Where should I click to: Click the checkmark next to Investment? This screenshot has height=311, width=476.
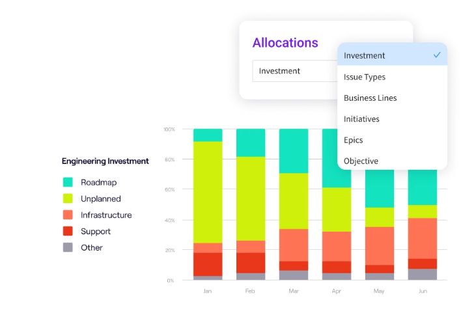click(x=437, y=55)
